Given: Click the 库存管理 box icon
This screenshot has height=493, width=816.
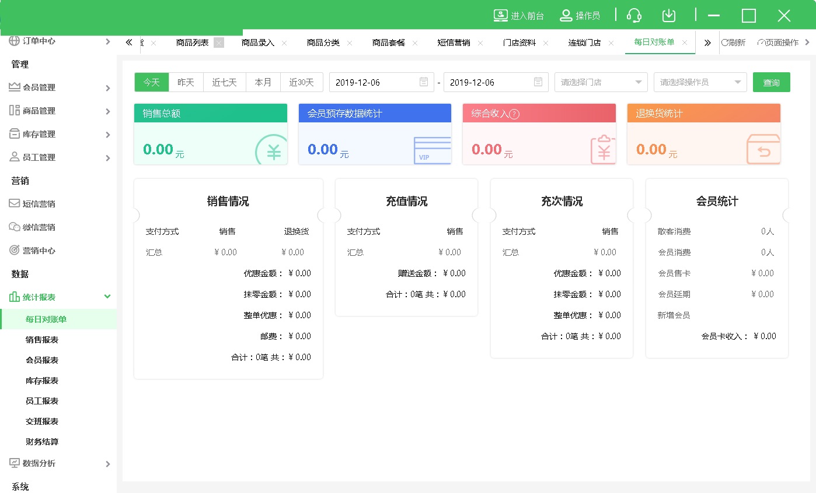Looking at the screenshot, I should (x=15, y=134).
